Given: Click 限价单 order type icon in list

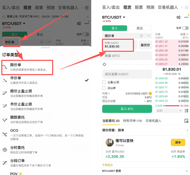Looking at the screenshot, I should click(5, 67).
